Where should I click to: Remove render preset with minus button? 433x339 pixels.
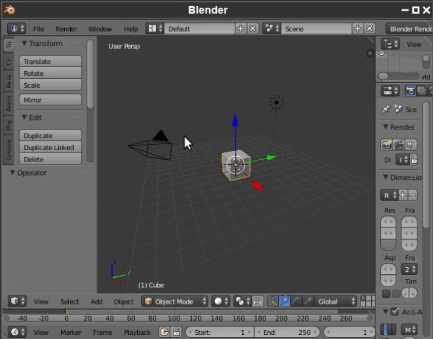412,195
